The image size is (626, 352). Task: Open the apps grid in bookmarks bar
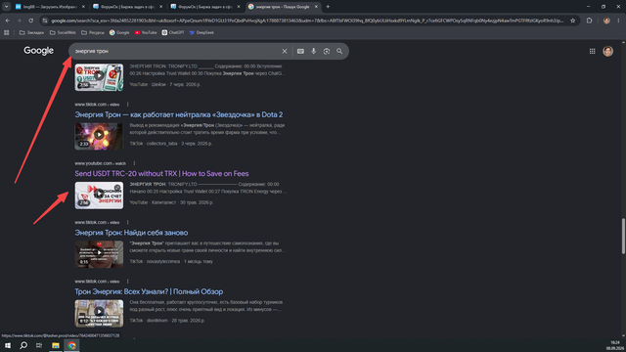pyautogui.click(x=7, y=32)
